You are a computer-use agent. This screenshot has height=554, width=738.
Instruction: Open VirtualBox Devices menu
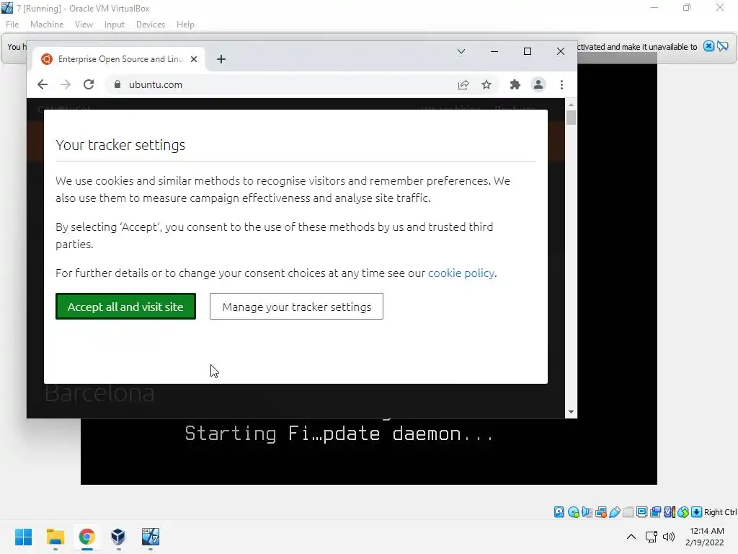click(151, 25)
